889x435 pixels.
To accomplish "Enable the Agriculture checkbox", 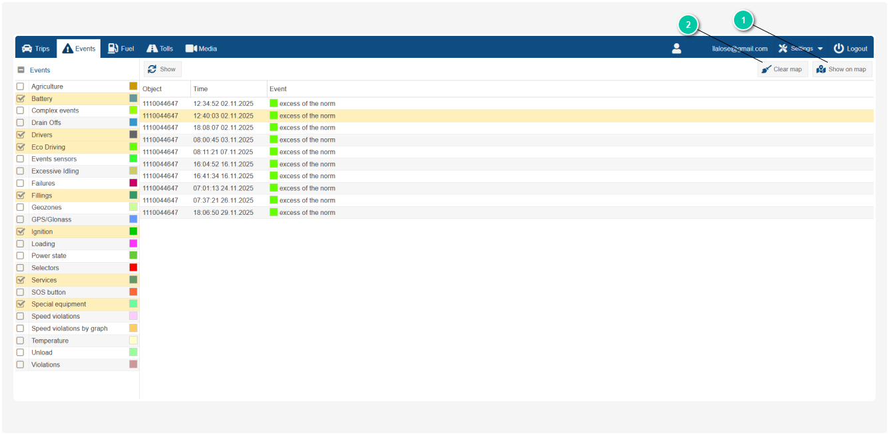I will tap(20, 86).
